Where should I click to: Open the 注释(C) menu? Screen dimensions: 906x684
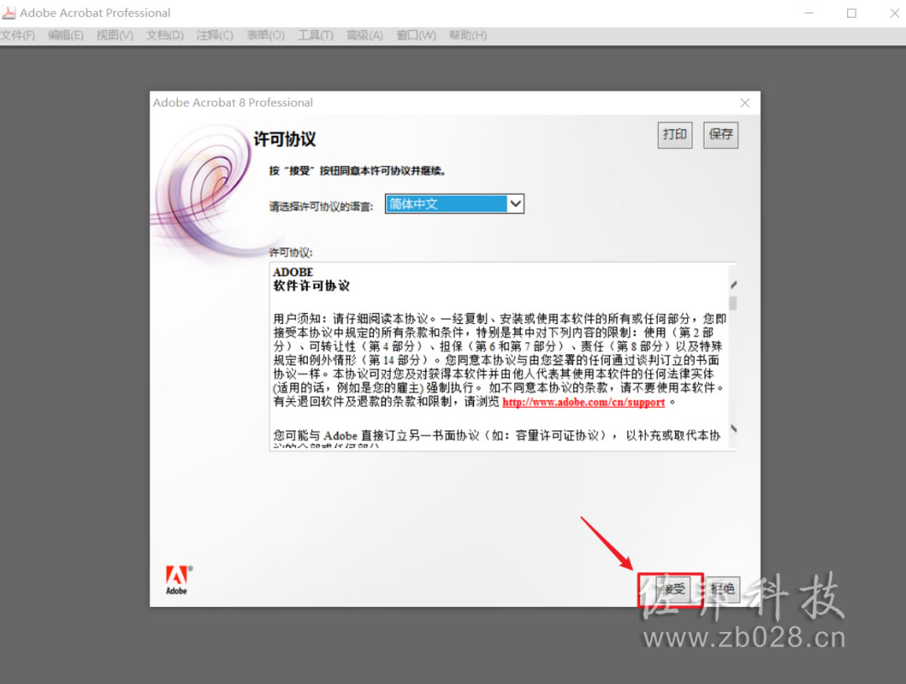tap(215, 36)
